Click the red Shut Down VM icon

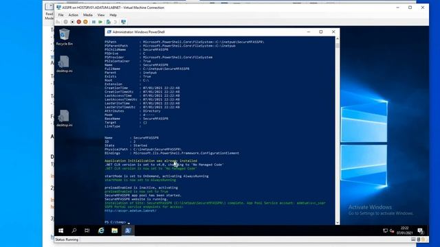pyautogui.click(x=79, y=22)
